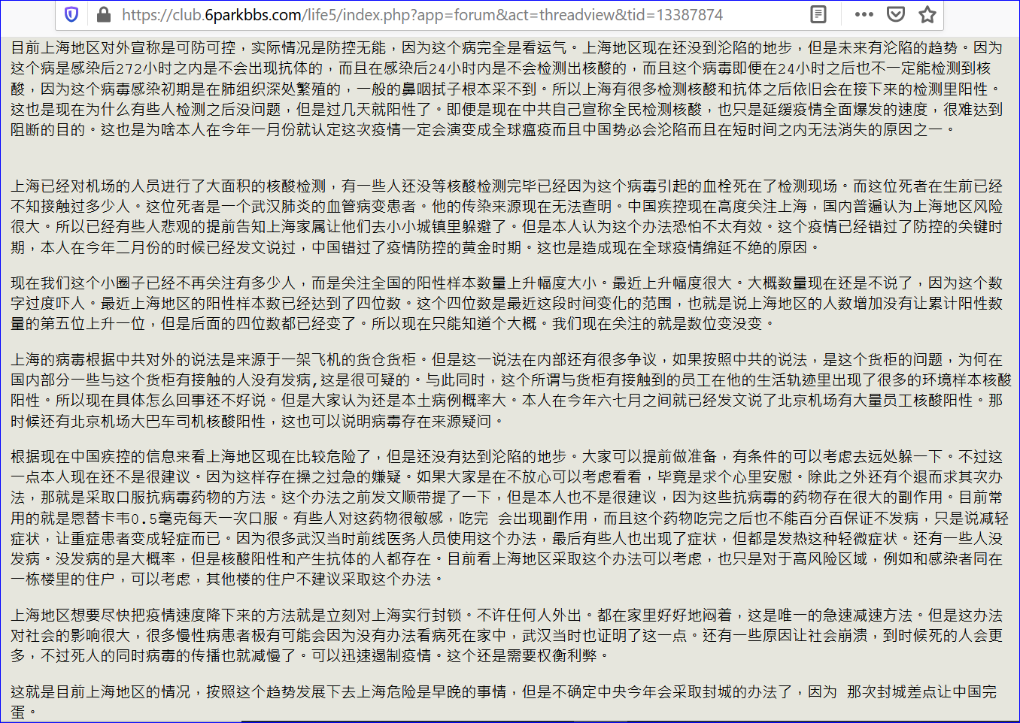The height and width of the screenshot is (723, 1020).
Task: Toggle Reader View for this page
Action: coord(818,14)
